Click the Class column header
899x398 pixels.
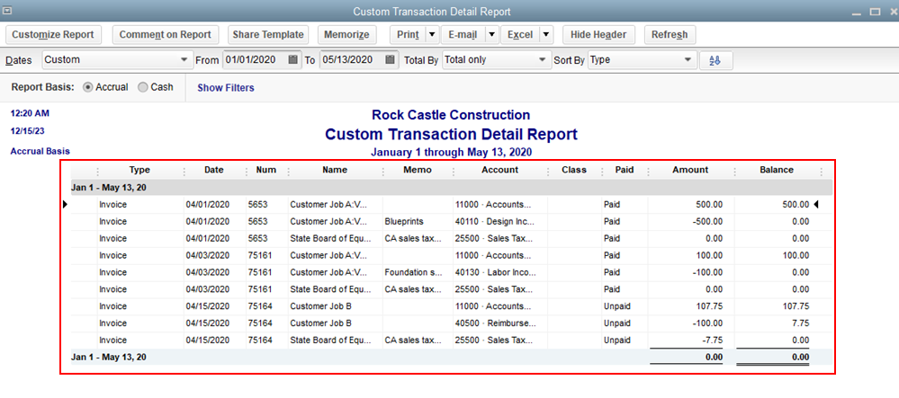coord(574,170)
